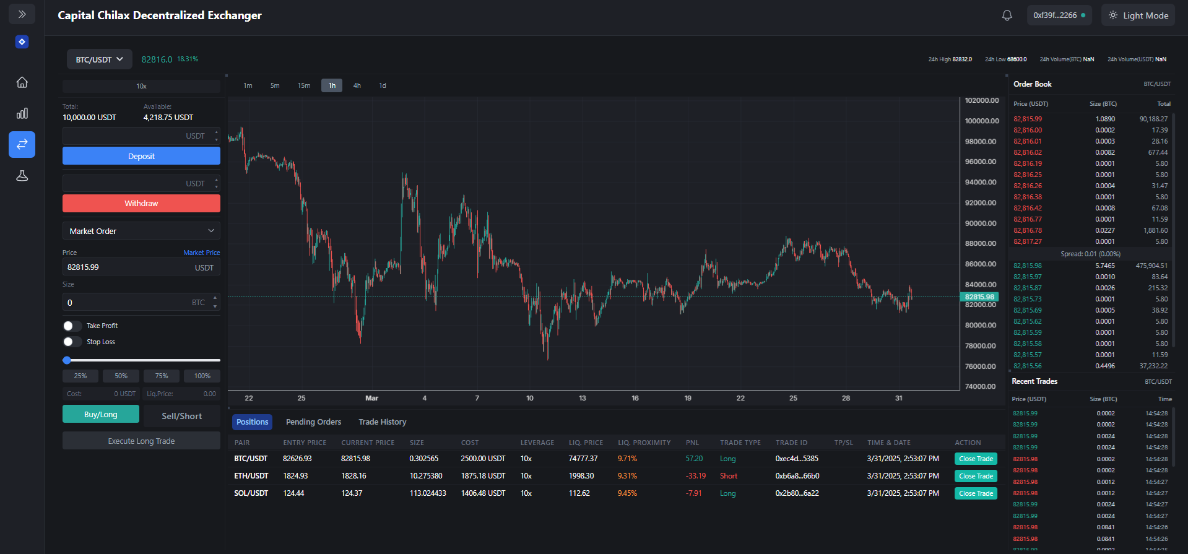Open the notifications bell
Image resolution: width=1188 pixels, height=554 pixels.
pos(1007,15)
